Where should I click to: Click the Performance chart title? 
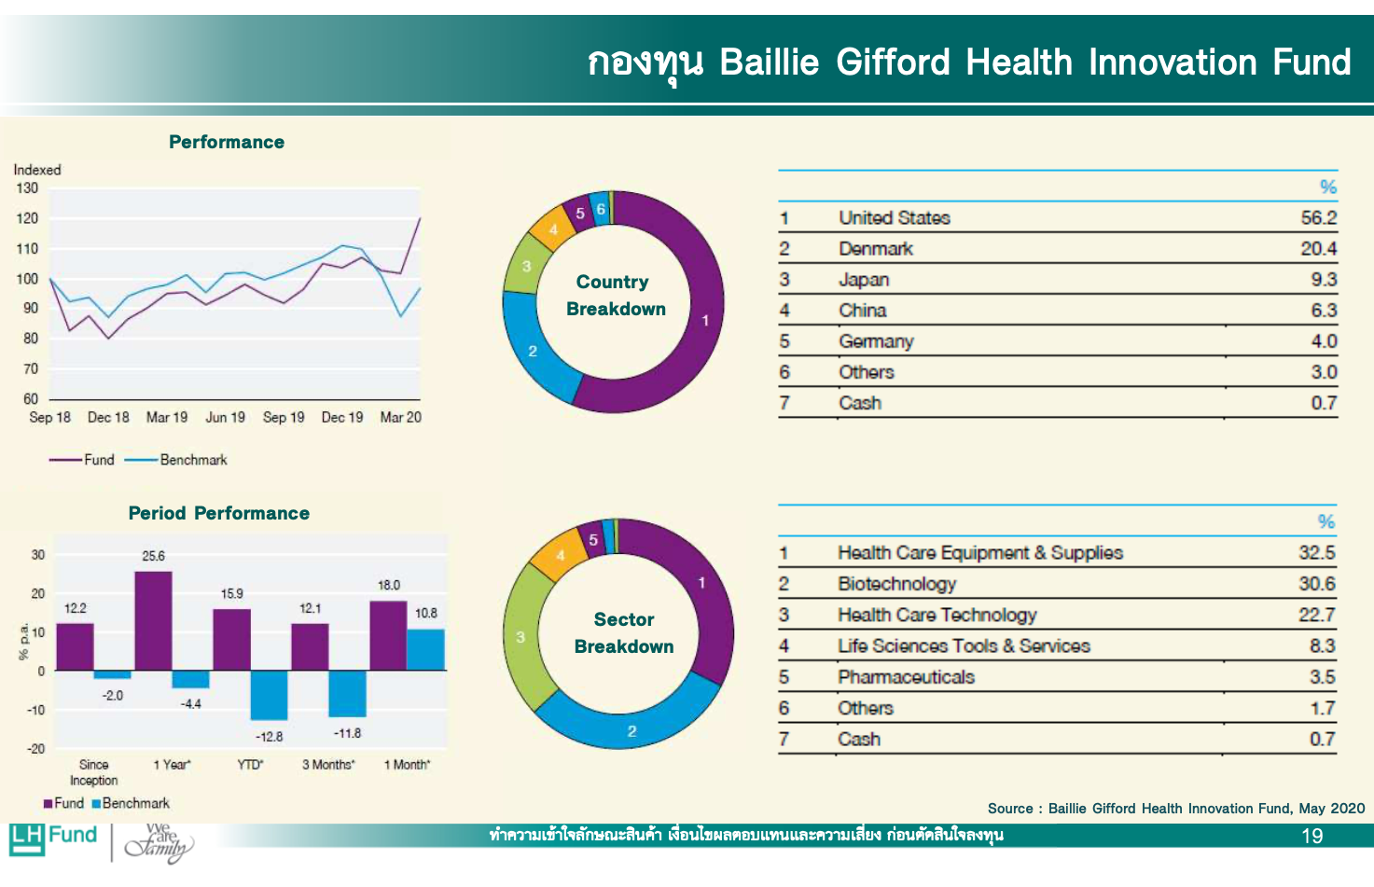coord(227,143)
